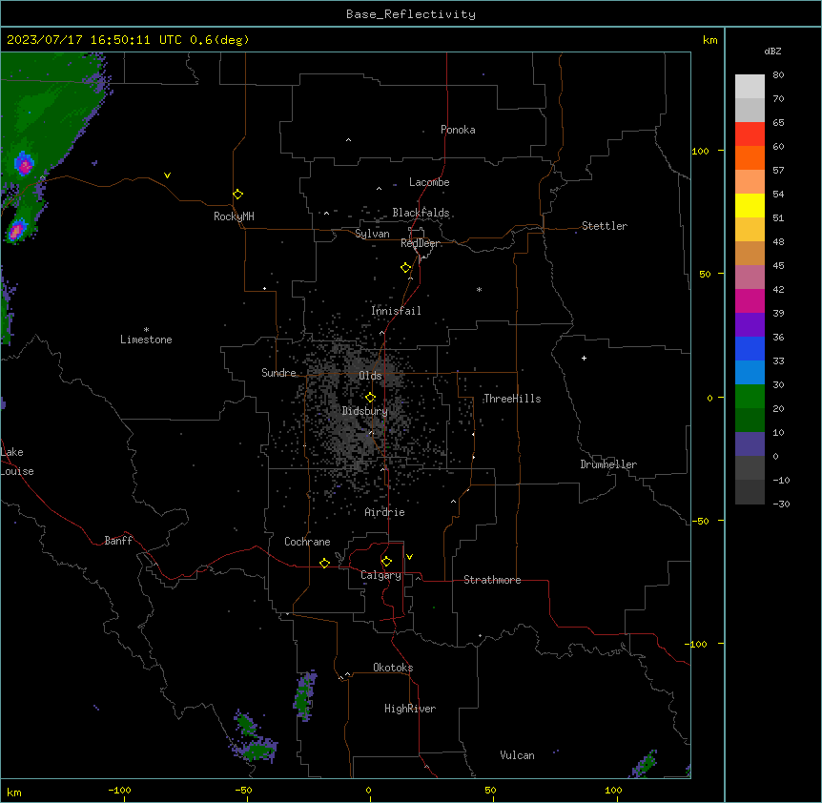Click the Blackfalds label
Screen dimensions: 822x803
(x=421, y=213)
